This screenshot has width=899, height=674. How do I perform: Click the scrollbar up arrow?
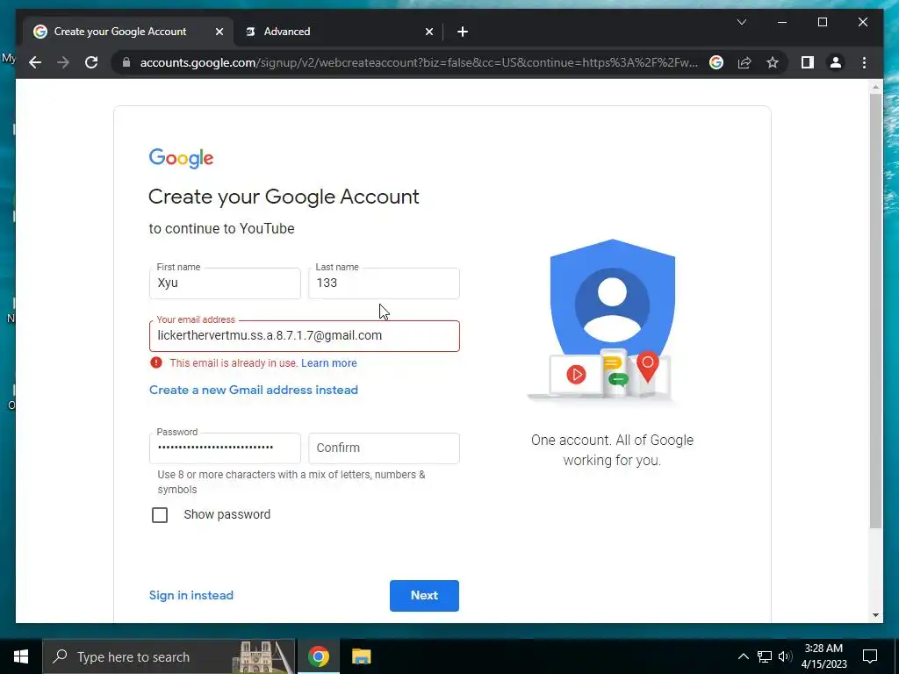point(875,87)
